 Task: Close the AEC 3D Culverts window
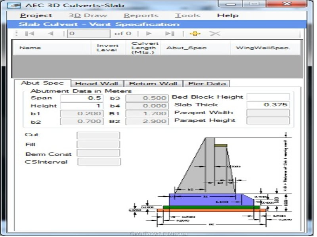pos(286,4)
